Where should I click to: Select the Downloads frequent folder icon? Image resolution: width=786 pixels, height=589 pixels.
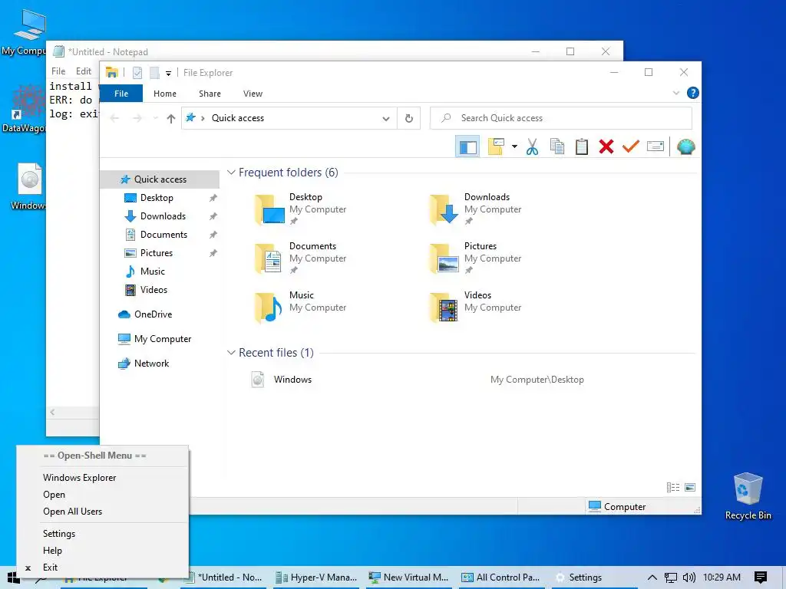point(444,209)
